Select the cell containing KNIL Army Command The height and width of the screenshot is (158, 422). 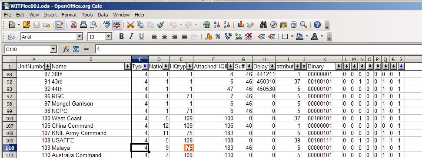tap(91, 133)
